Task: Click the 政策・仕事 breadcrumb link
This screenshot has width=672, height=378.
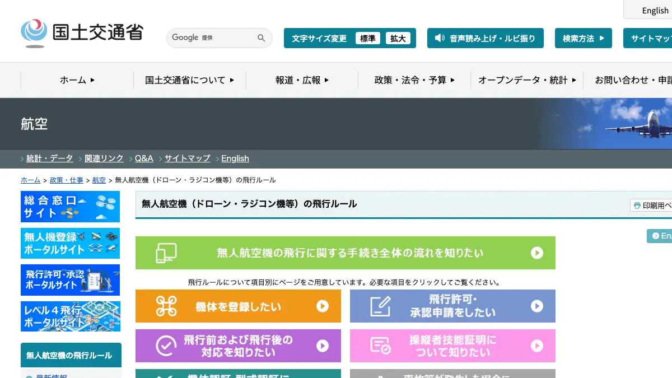Action: coord(67,180)
